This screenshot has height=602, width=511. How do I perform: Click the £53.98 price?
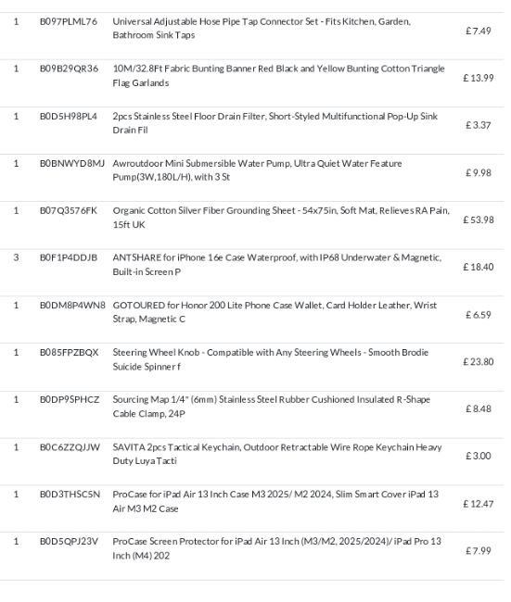479,219
